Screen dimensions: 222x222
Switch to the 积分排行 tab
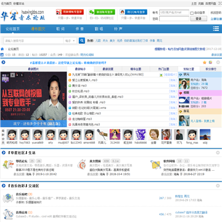tap(211, 69)
